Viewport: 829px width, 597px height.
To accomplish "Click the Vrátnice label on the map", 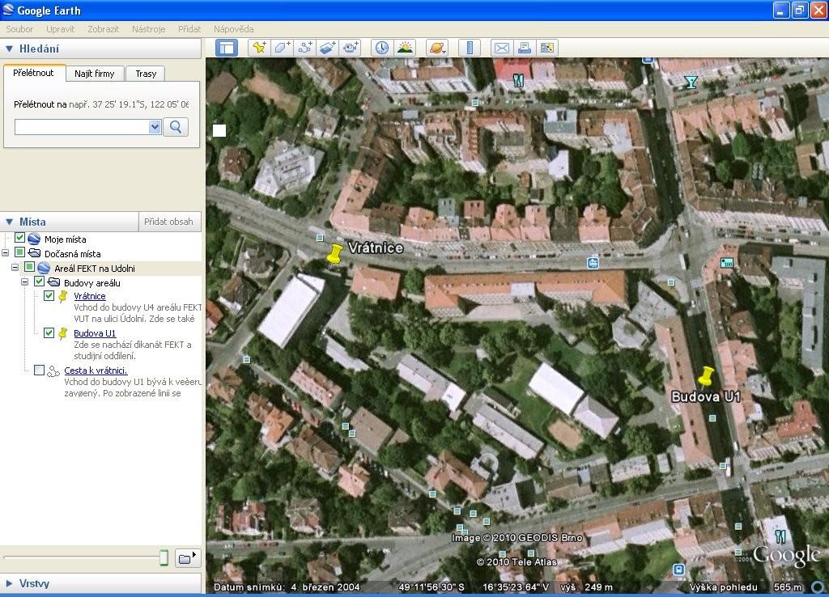I will (376, 248).
